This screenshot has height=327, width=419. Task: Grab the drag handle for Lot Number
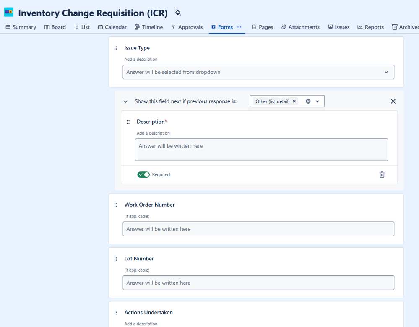pyautogui.click(x=116, y=259)
